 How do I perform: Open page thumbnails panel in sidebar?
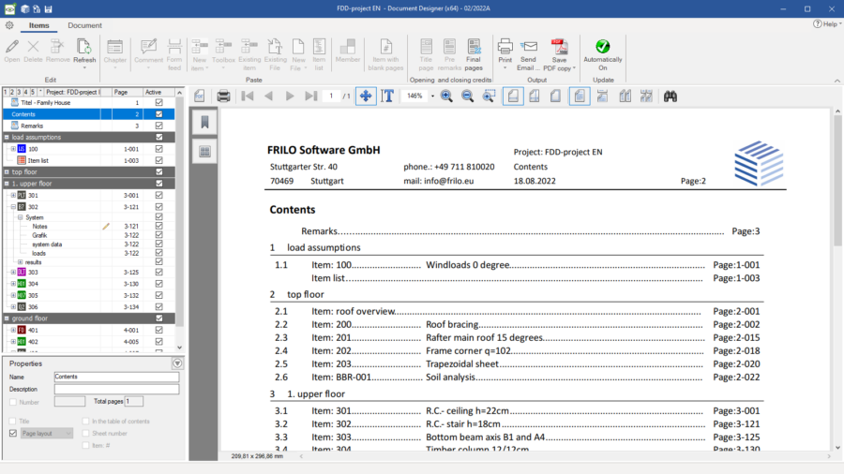pos(204,151)
